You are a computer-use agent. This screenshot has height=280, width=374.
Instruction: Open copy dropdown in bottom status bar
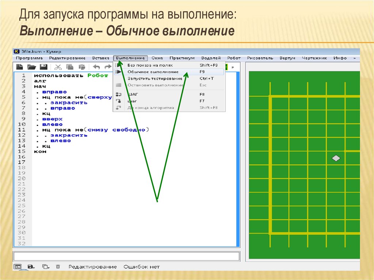pos(45,267)
